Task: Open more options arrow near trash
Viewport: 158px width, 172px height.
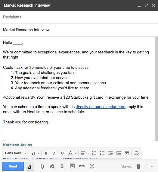Action: 152,167
